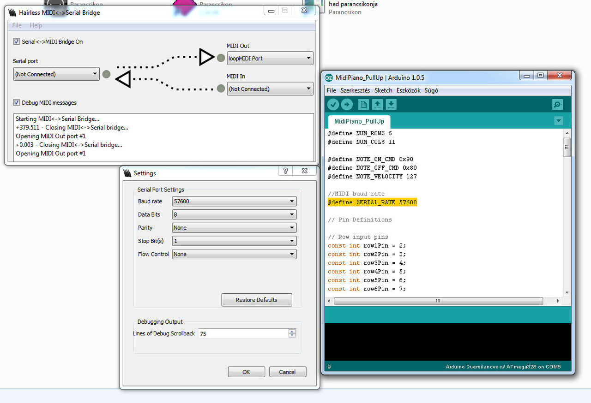Click the '+379.511 - Closing MIDI<->Serial bridge...' log line
Screen dimensions: 591x403
point(72,128)
